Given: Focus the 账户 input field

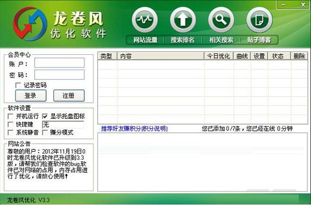Looking at the screenshot, I should (x=59, y=63).
